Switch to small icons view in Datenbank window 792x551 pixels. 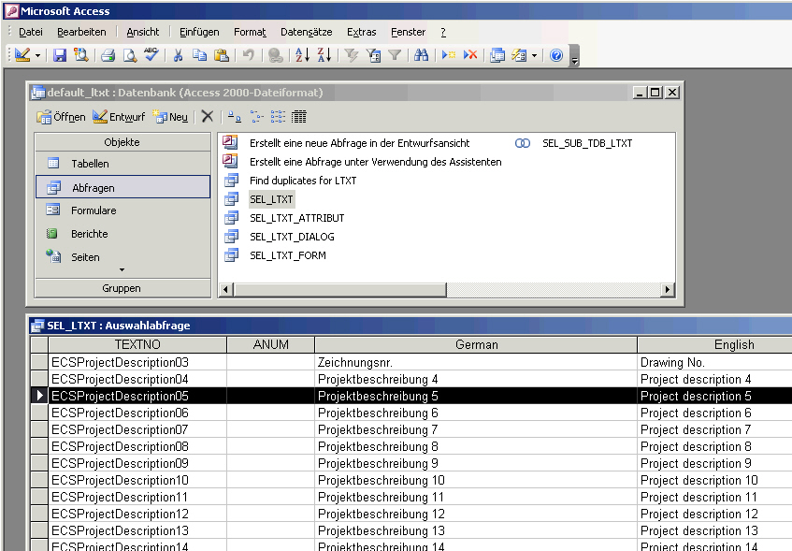[256, 117]
